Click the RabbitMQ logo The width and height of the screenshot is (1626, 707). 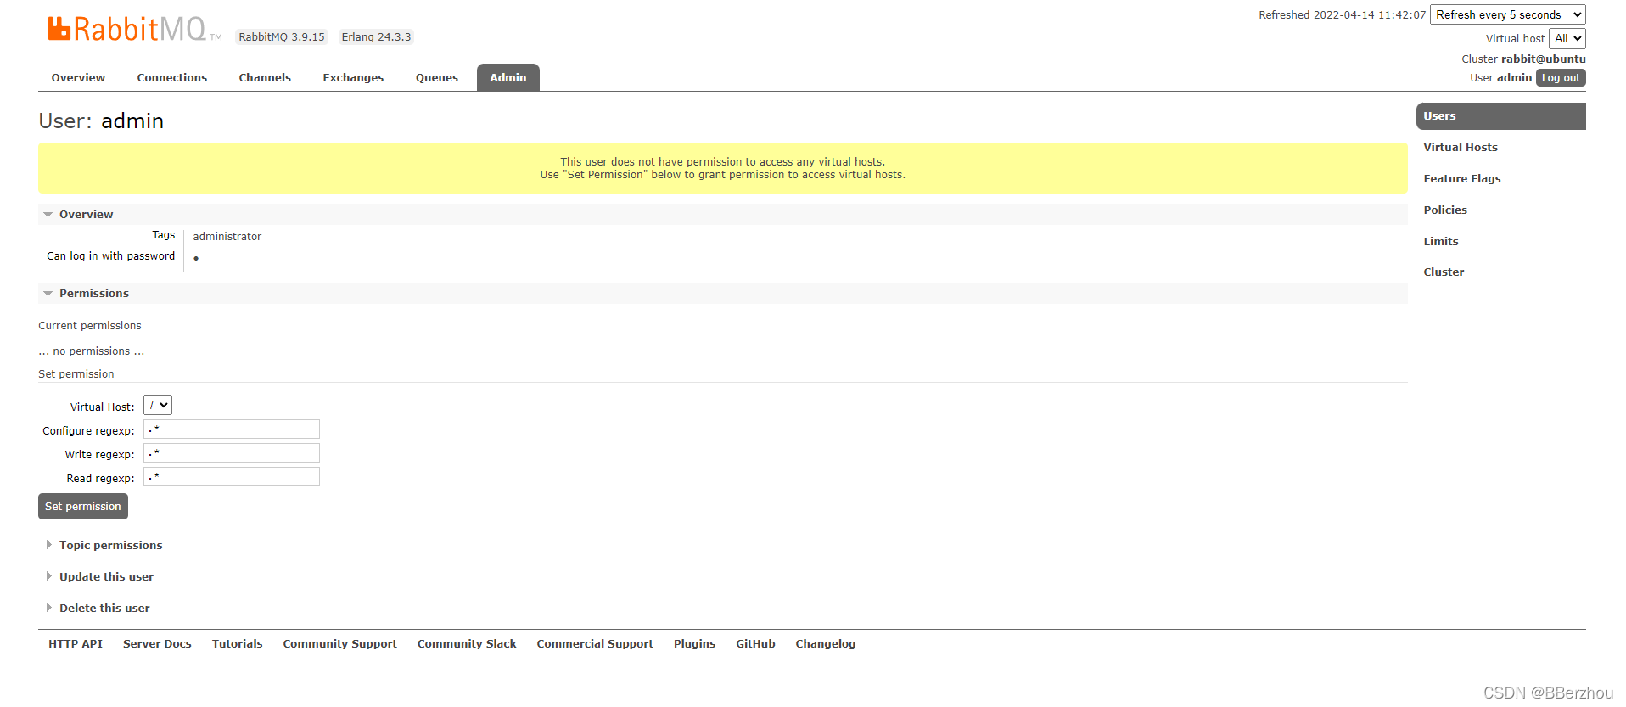point(134,29)
